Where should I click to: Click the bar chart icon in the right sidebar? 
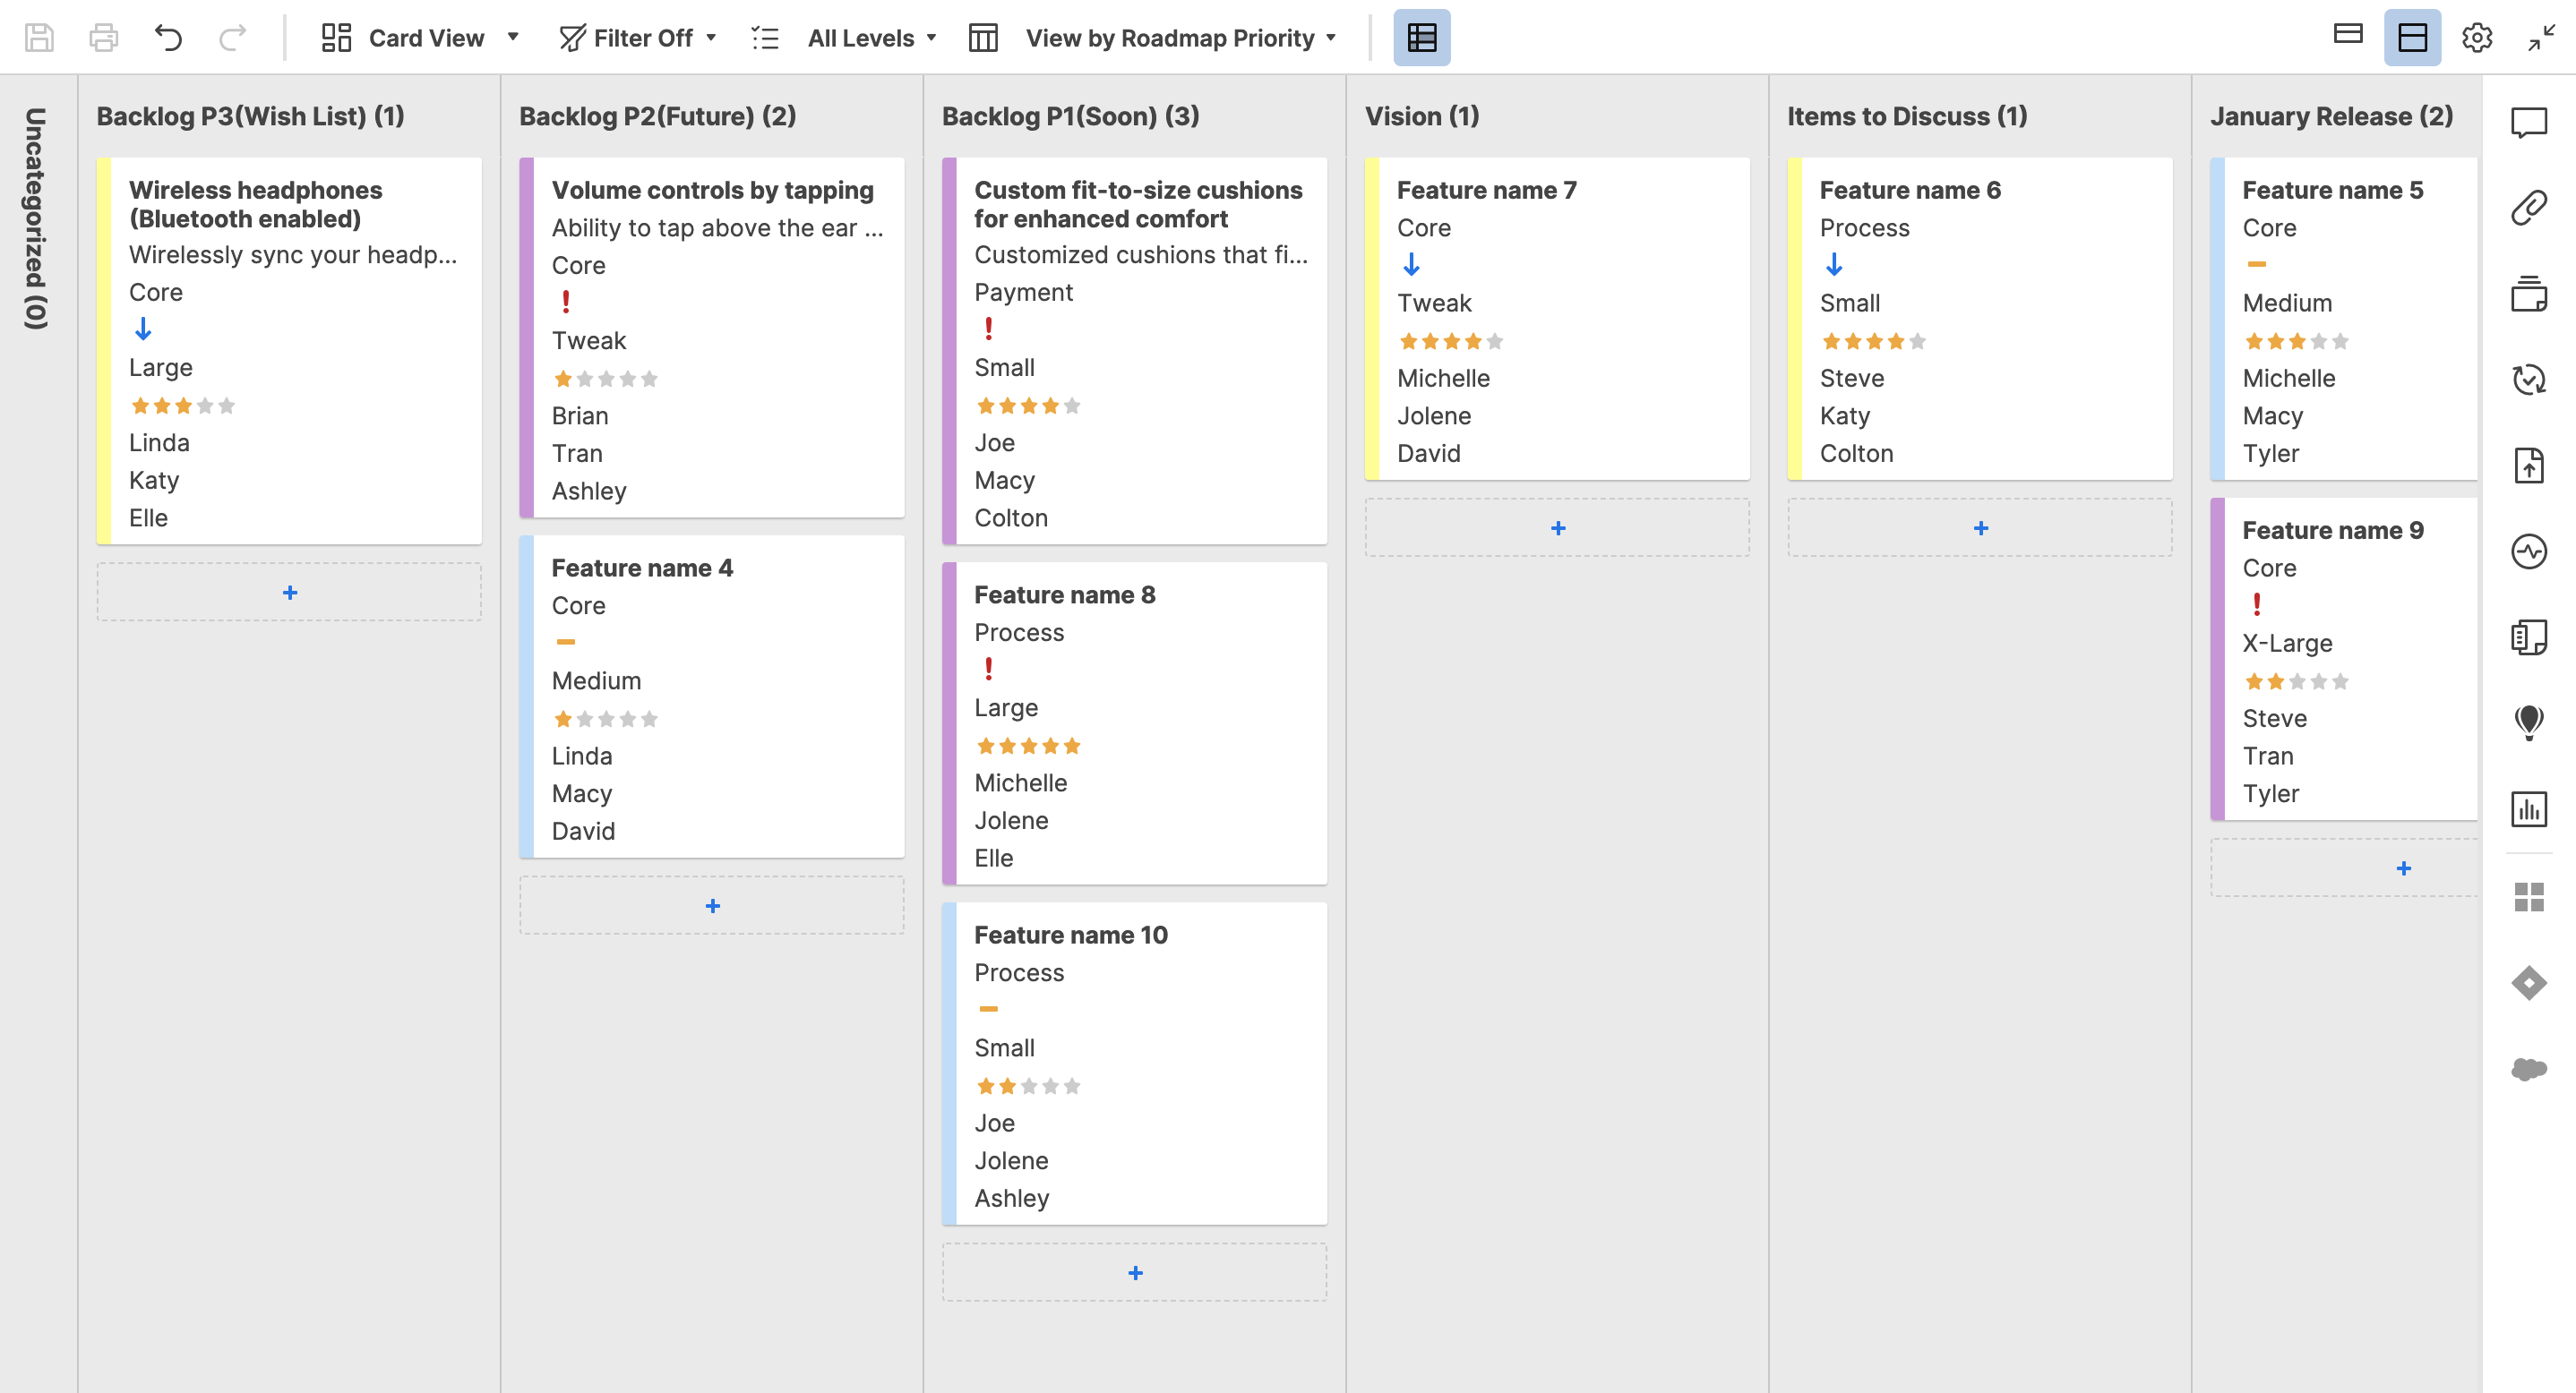2528,808
